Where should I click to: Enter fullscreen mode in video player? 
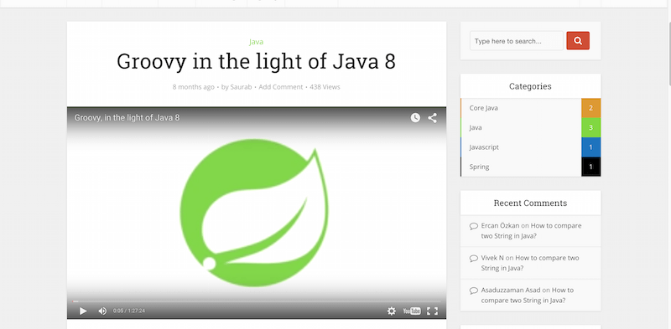point(432,311)
